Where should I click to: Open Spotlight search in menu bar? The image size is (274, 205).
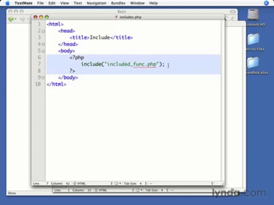pyautogui.click(x=266, y=3)
